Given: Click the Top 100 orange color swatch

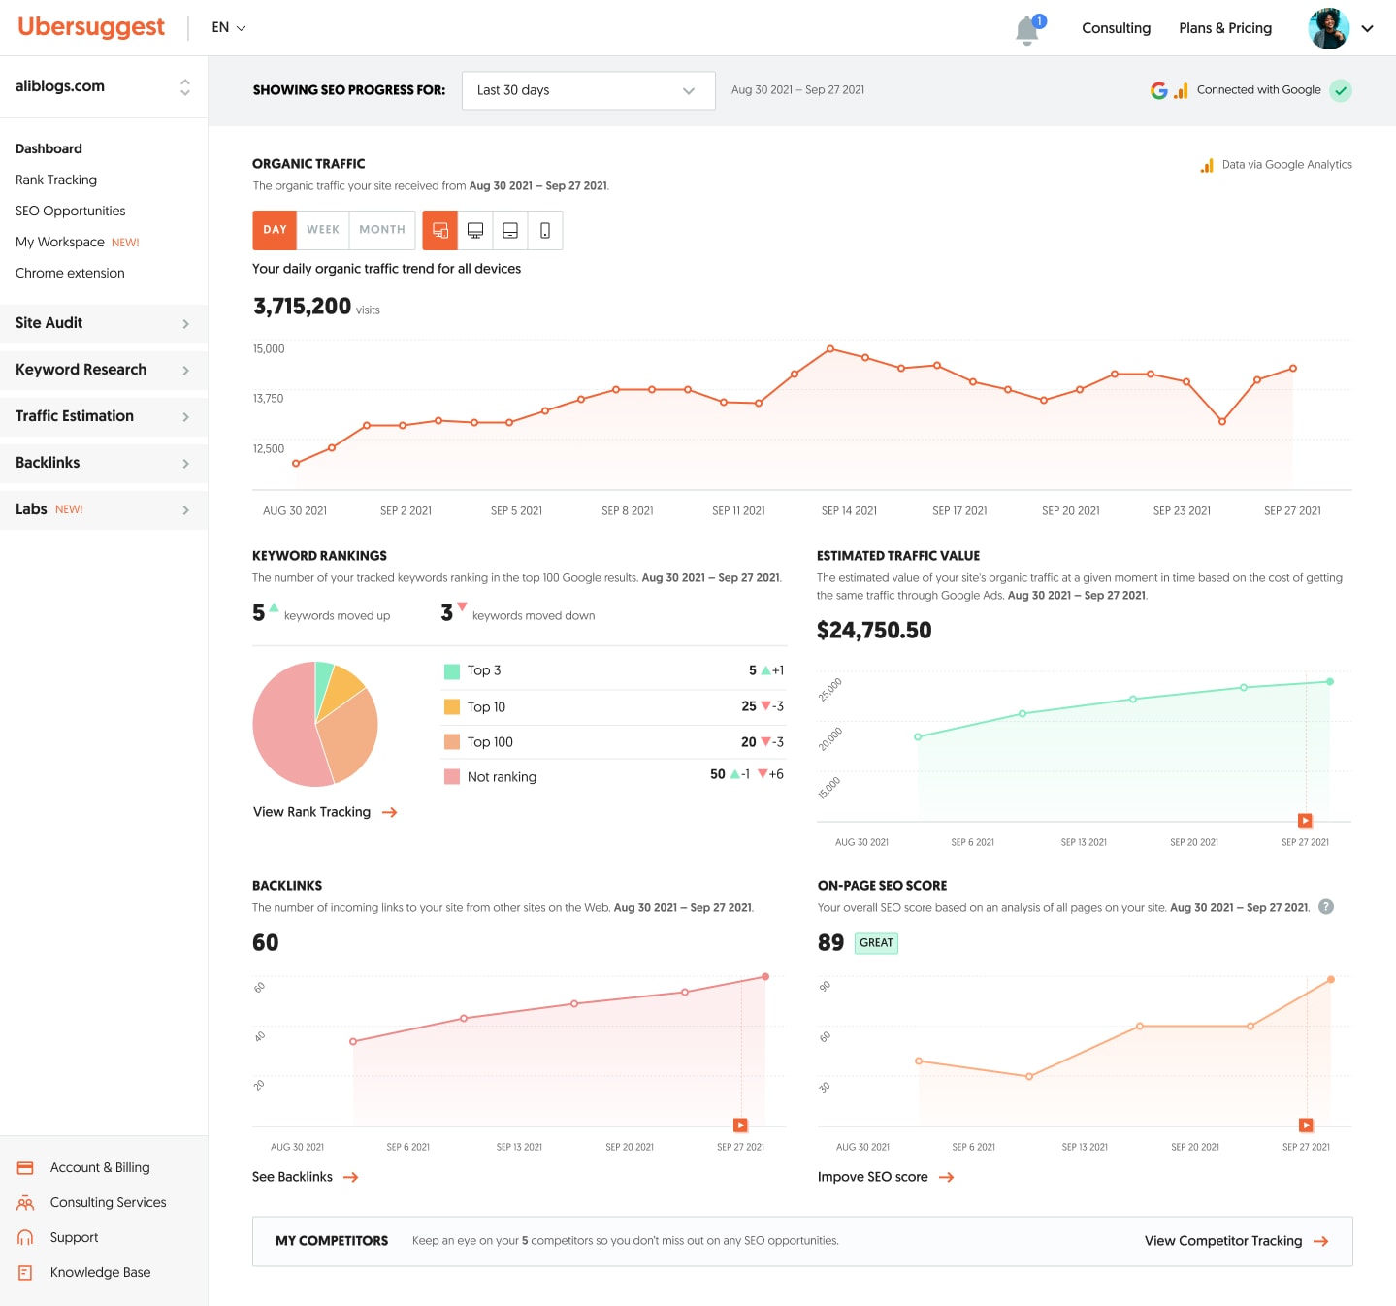Looking at the screenshot, I should (x=452, y=742).
